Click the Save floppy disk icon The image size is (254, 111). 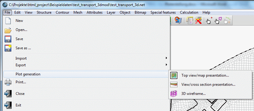point(8,39)
